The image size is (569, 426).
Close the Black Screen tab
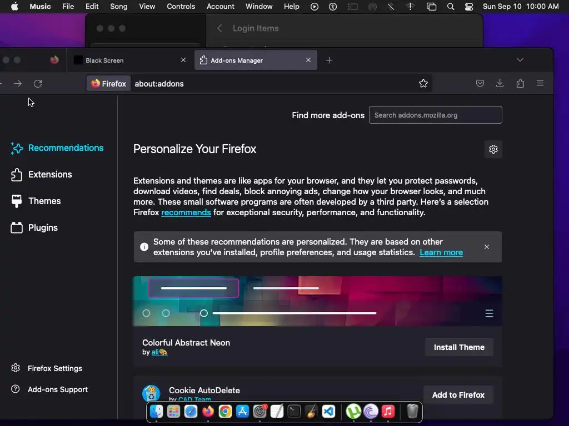[183, 60]
